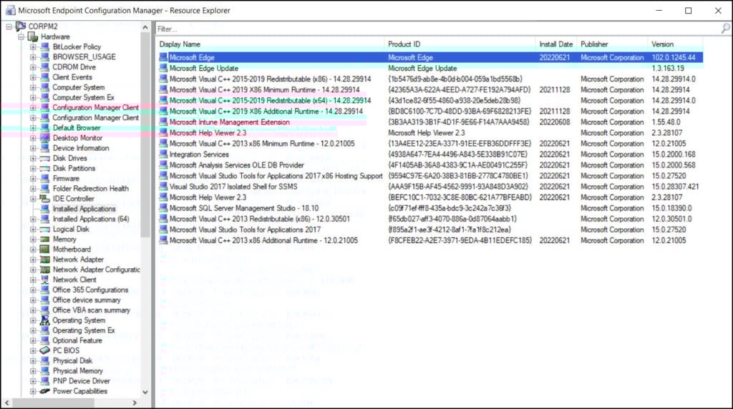The image size is (733, 409).
Task: Click the tree scrollbar up arrow
Action: pyautogui.click(x=145, y=27)
